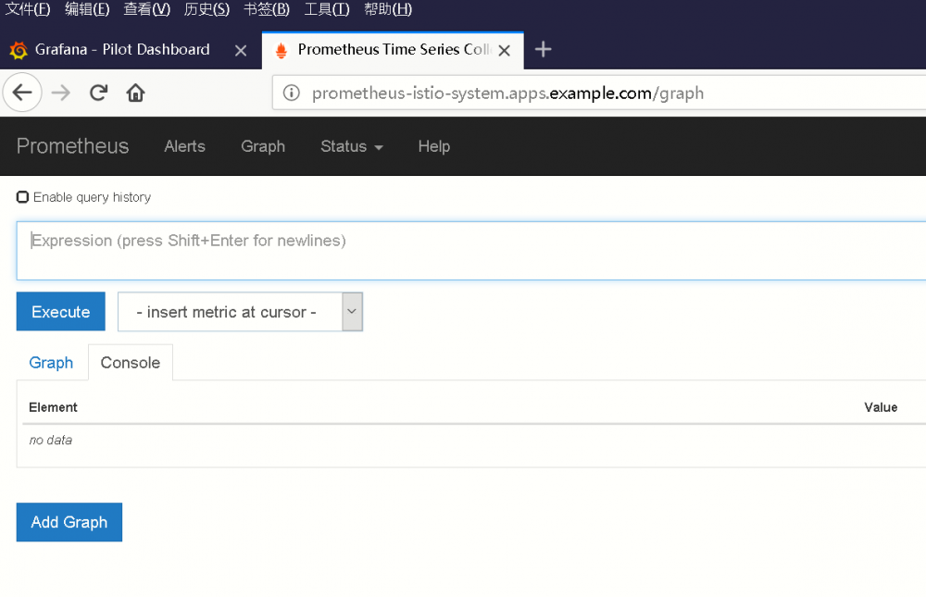Click the Prometheus flame icon on the browser tab

pos(280,50)
